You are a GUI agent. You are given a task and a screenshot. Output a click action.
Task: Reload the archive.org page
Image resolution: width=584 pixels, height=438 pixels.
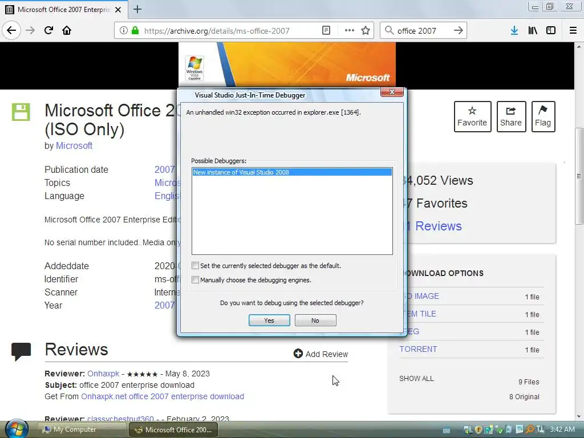[48, 30]
